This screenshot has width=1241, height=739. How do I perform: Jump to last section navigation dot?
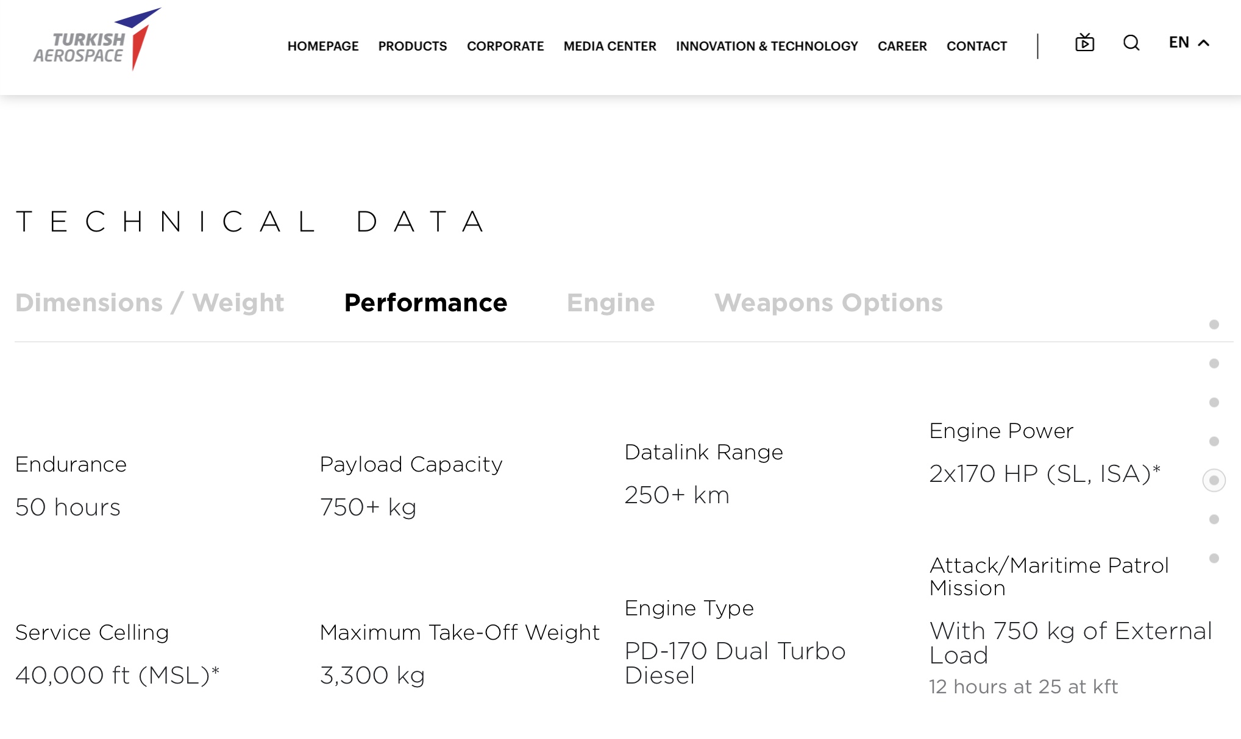pos(1214,559)
